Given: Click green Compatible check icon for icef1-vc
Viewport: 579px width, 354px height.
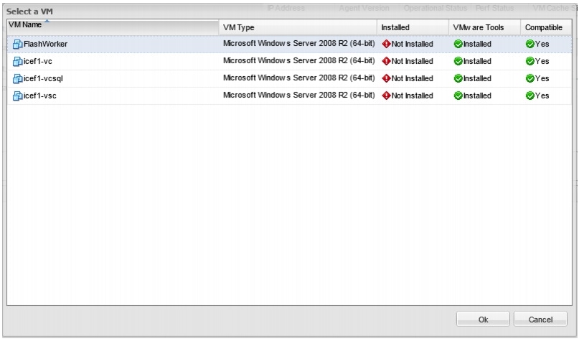Looking at the screenshot, I should [x=530, y=61].
